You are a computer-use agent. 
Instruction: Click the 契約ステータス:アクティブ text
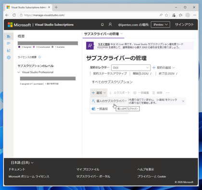tap(110, 74)
